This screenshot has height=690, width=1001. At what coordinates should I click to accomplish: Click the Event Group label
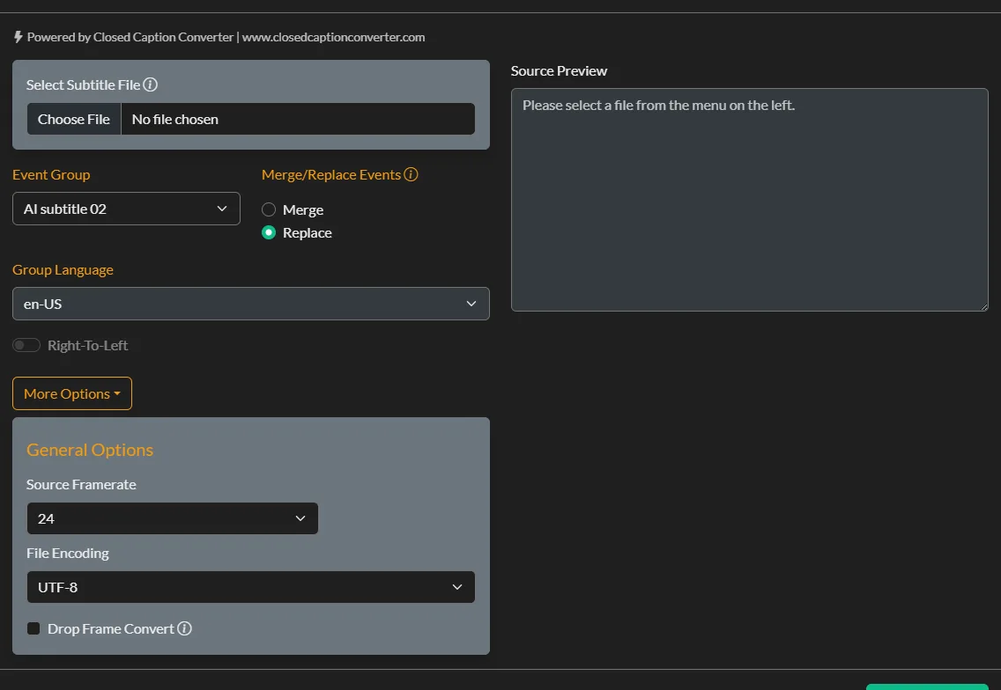(51, 174)
